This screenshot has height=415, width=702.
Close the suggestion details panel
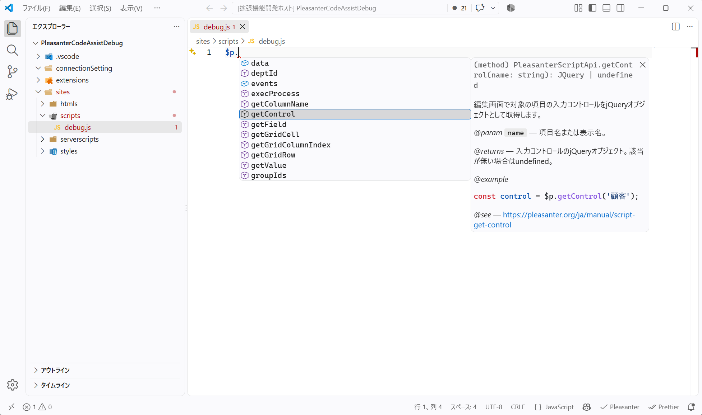[x=643, y=65]
